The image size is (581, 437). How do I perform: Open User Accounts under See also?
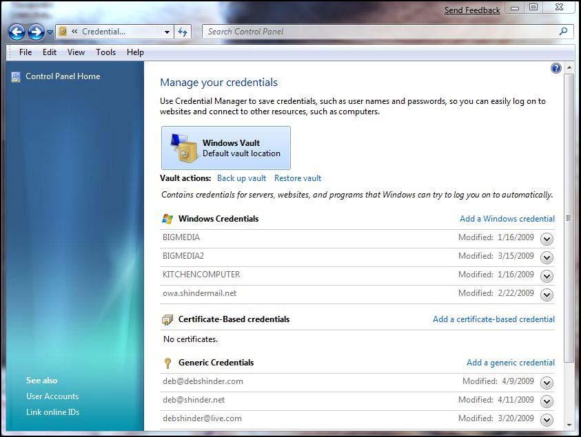tap(52, 396)
